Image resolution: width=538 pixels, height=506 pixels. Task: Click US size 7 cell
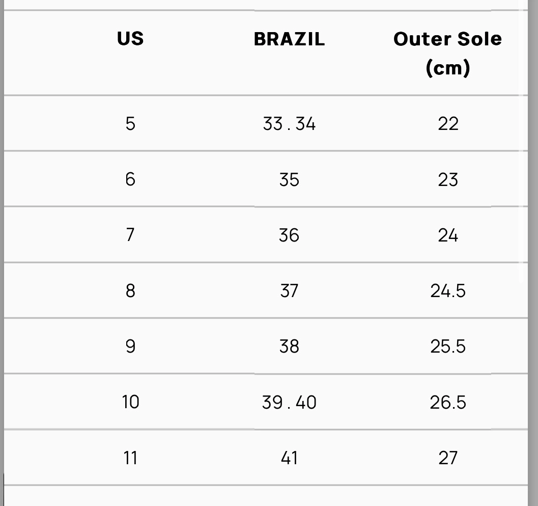click(130, 235)
